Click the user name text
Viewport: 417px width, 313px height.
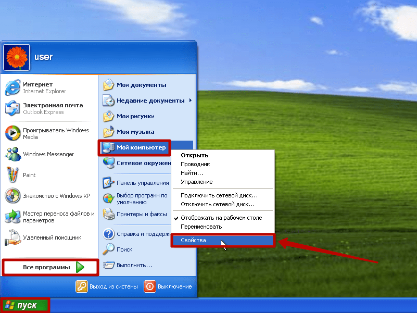tap(43, 57)
